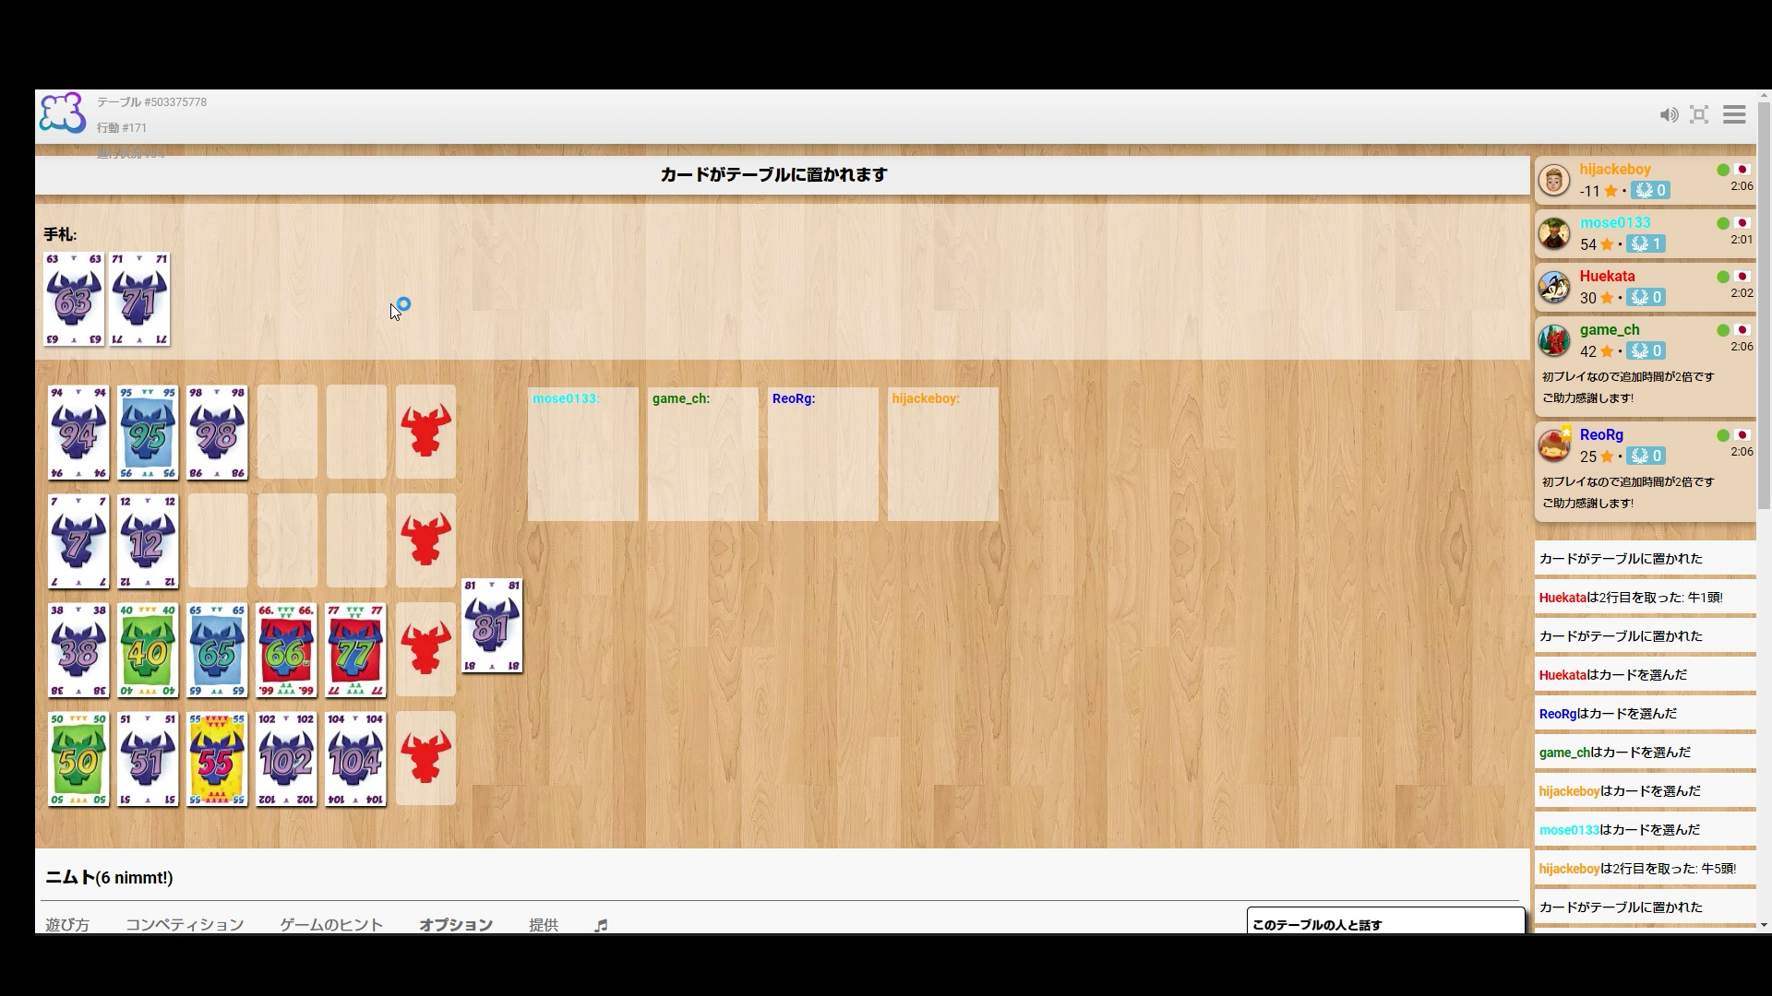Open hijackeboy player profile name
This screenshot has height=996, width=1772.
tap(1615, 170)
